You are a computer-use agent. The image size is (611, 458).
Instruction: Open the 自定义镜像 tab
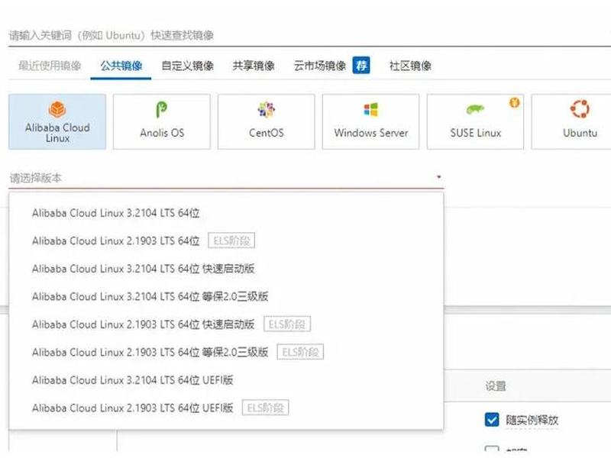187,66
